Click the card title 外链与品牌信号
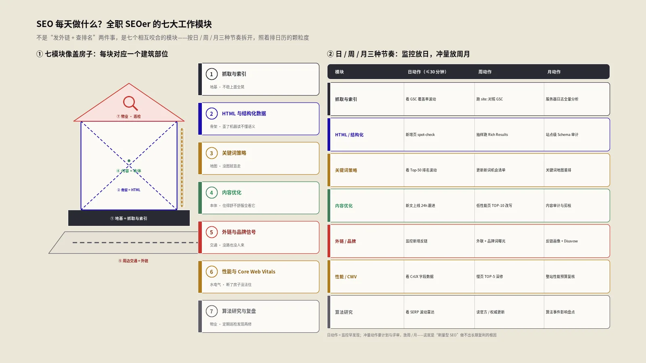The height and width of the screenshot is (363, 646). (x=239, y=232)
